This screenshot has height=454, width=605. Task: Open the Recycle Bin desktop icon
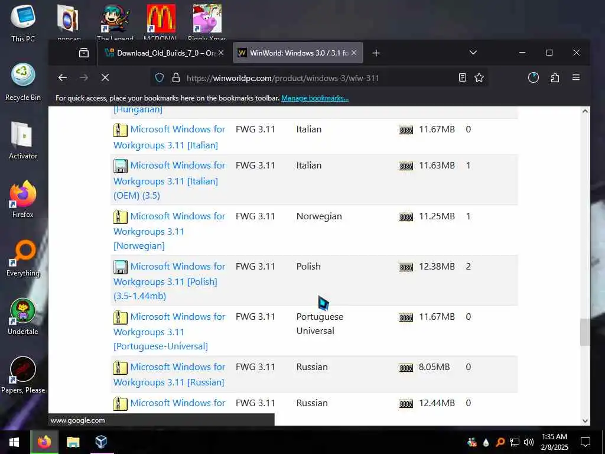(x=23, y=82)
